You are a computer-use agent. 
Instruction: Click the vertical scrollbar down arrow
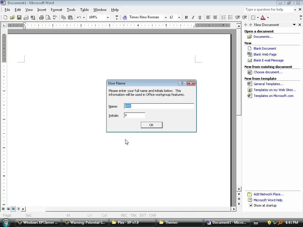tap(239, 189)
